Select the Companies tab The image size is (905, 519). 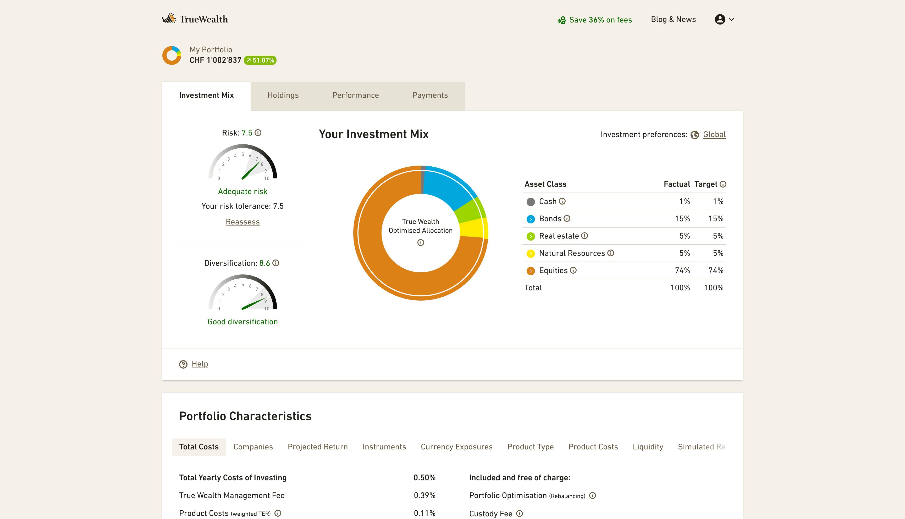click(x=253, y=447)
